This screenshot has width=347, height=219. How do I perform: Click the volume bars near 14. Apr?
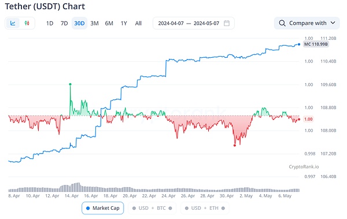tap(73, 187)
